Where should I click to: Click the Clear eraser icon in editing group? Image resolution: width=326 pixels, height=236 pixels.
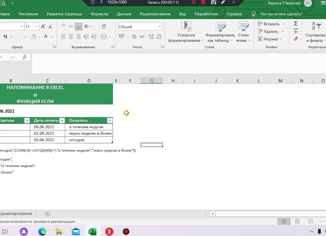(296, 39)
